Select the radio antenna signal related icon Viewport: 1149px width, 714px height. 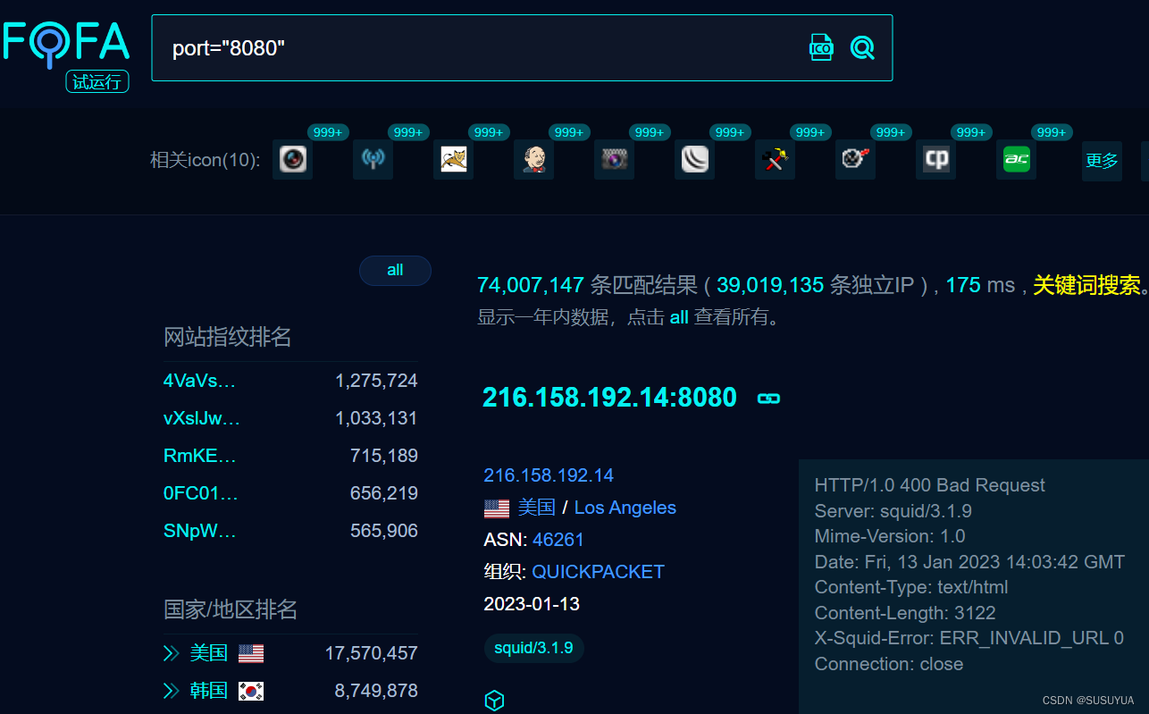pyautogui.click(x=373, y=160)
